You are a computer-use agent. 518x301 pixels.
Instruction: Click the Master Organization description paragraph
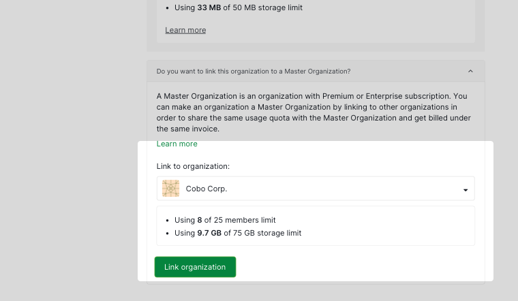pos(311,112)
